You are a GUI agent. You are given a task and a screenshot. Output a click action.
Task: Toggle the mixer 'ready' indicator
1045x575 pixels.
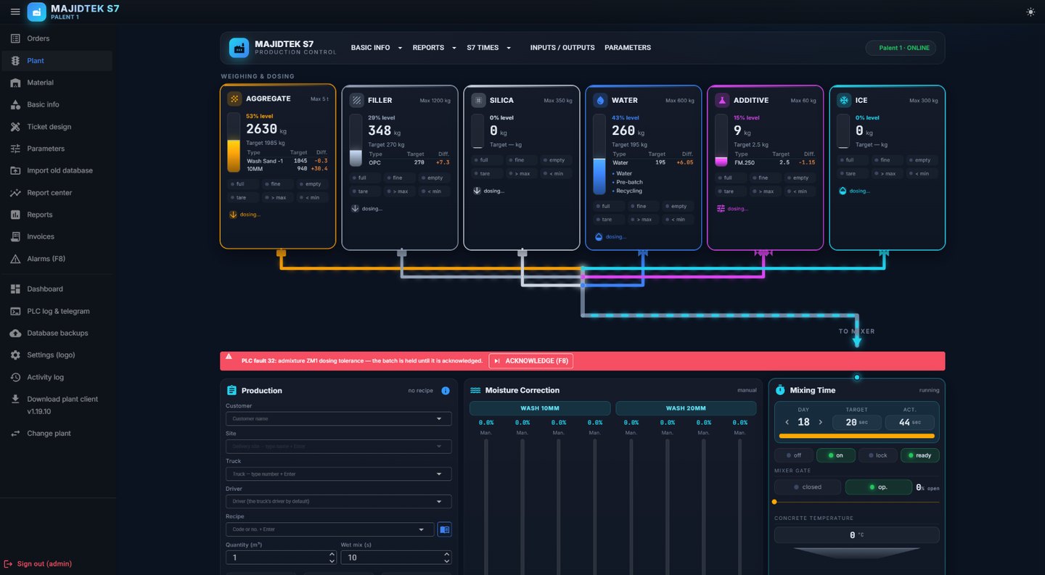click(x=919, y=455)
